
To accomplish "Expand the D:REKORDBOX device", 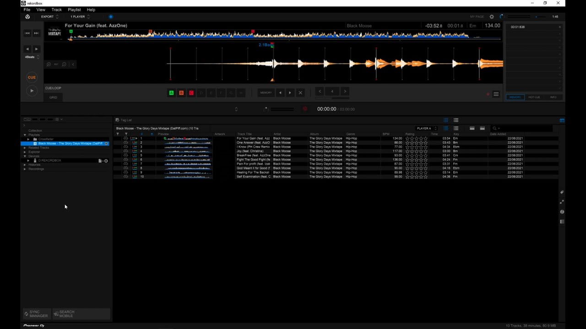I will point(28,161).
